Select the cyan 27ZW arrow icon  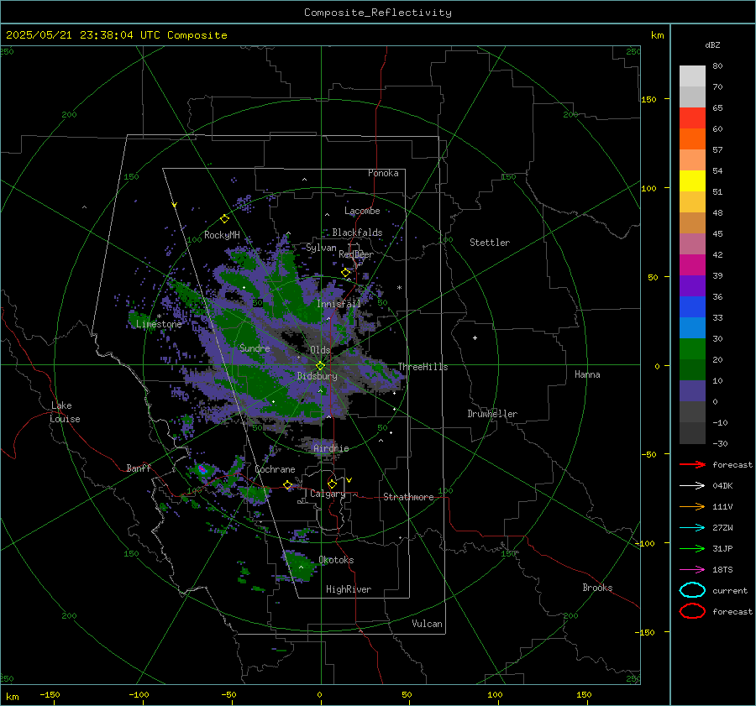(692, 528)
